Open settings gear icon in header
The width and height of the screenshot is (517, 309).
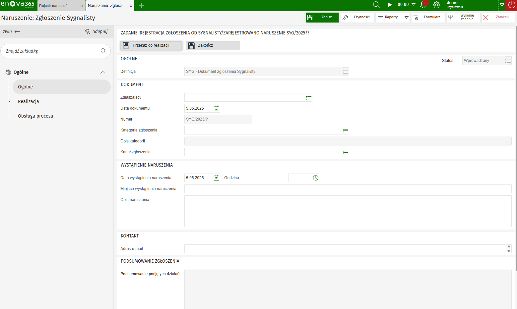[x=436, y=5]
